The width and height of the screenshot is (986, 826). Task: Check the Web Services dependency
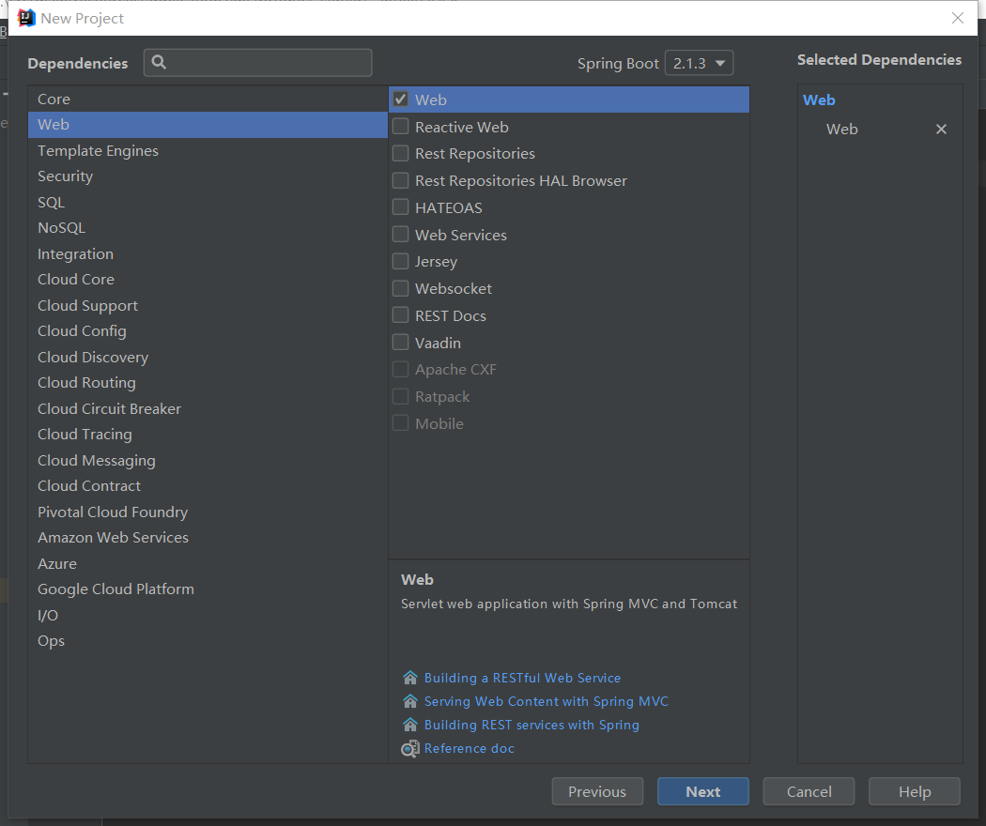[x=401, y=235]
